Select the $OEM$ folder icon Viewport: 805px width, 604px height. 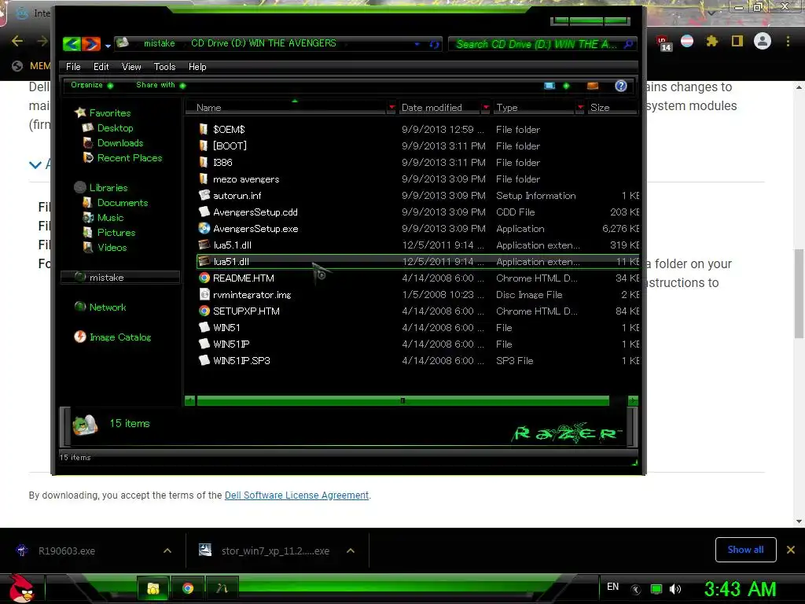pyautogui.click(x=204, y=130)
